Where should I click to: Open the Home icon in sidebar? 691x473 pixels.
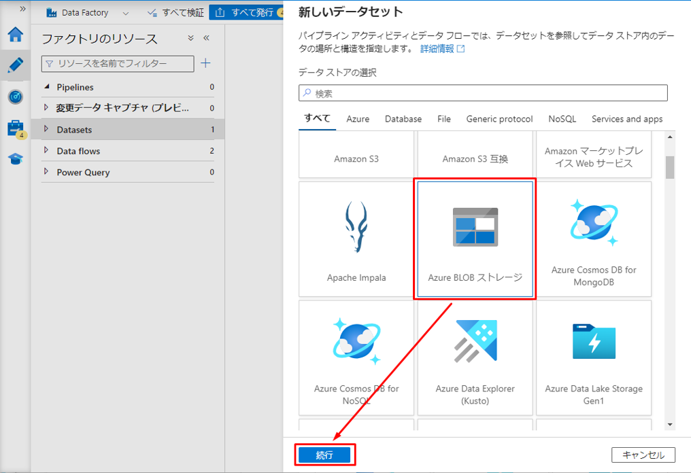[16, 35]
